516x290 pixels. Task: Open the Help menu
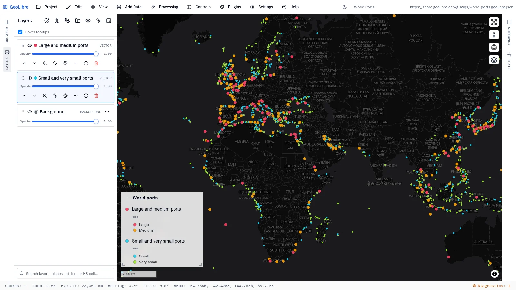tap(290, 7)
